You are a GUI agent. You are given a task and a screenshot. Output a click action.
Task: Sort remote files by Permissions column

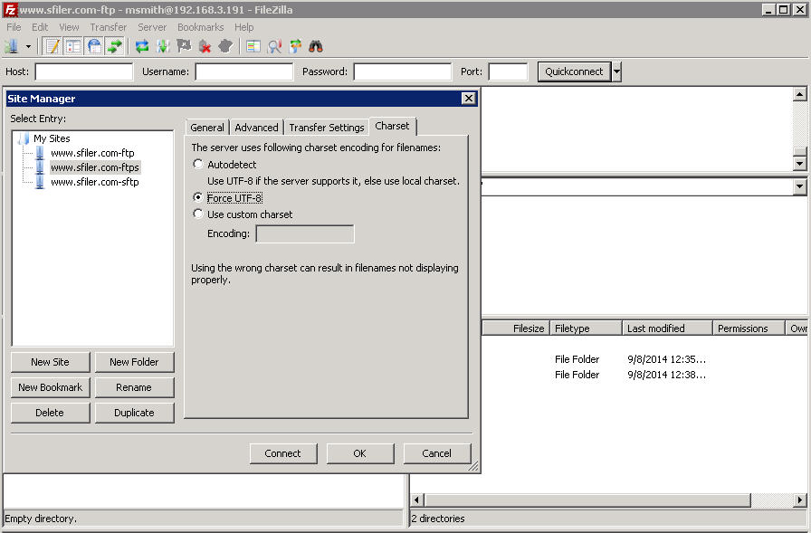(x=749, y=328)
